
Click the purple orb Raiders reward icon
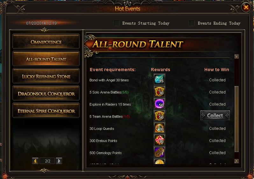159,104
